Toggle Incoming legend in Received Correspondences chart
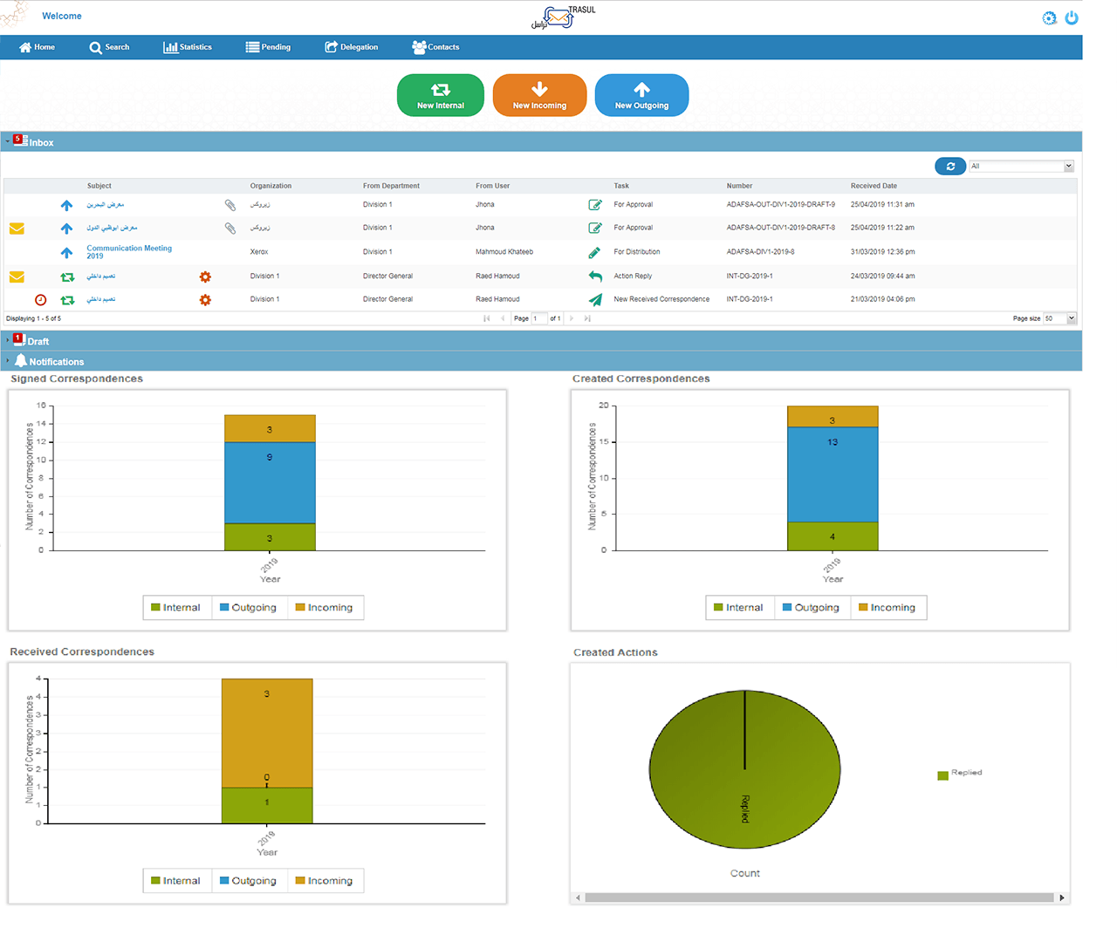 tap(325, 880)
